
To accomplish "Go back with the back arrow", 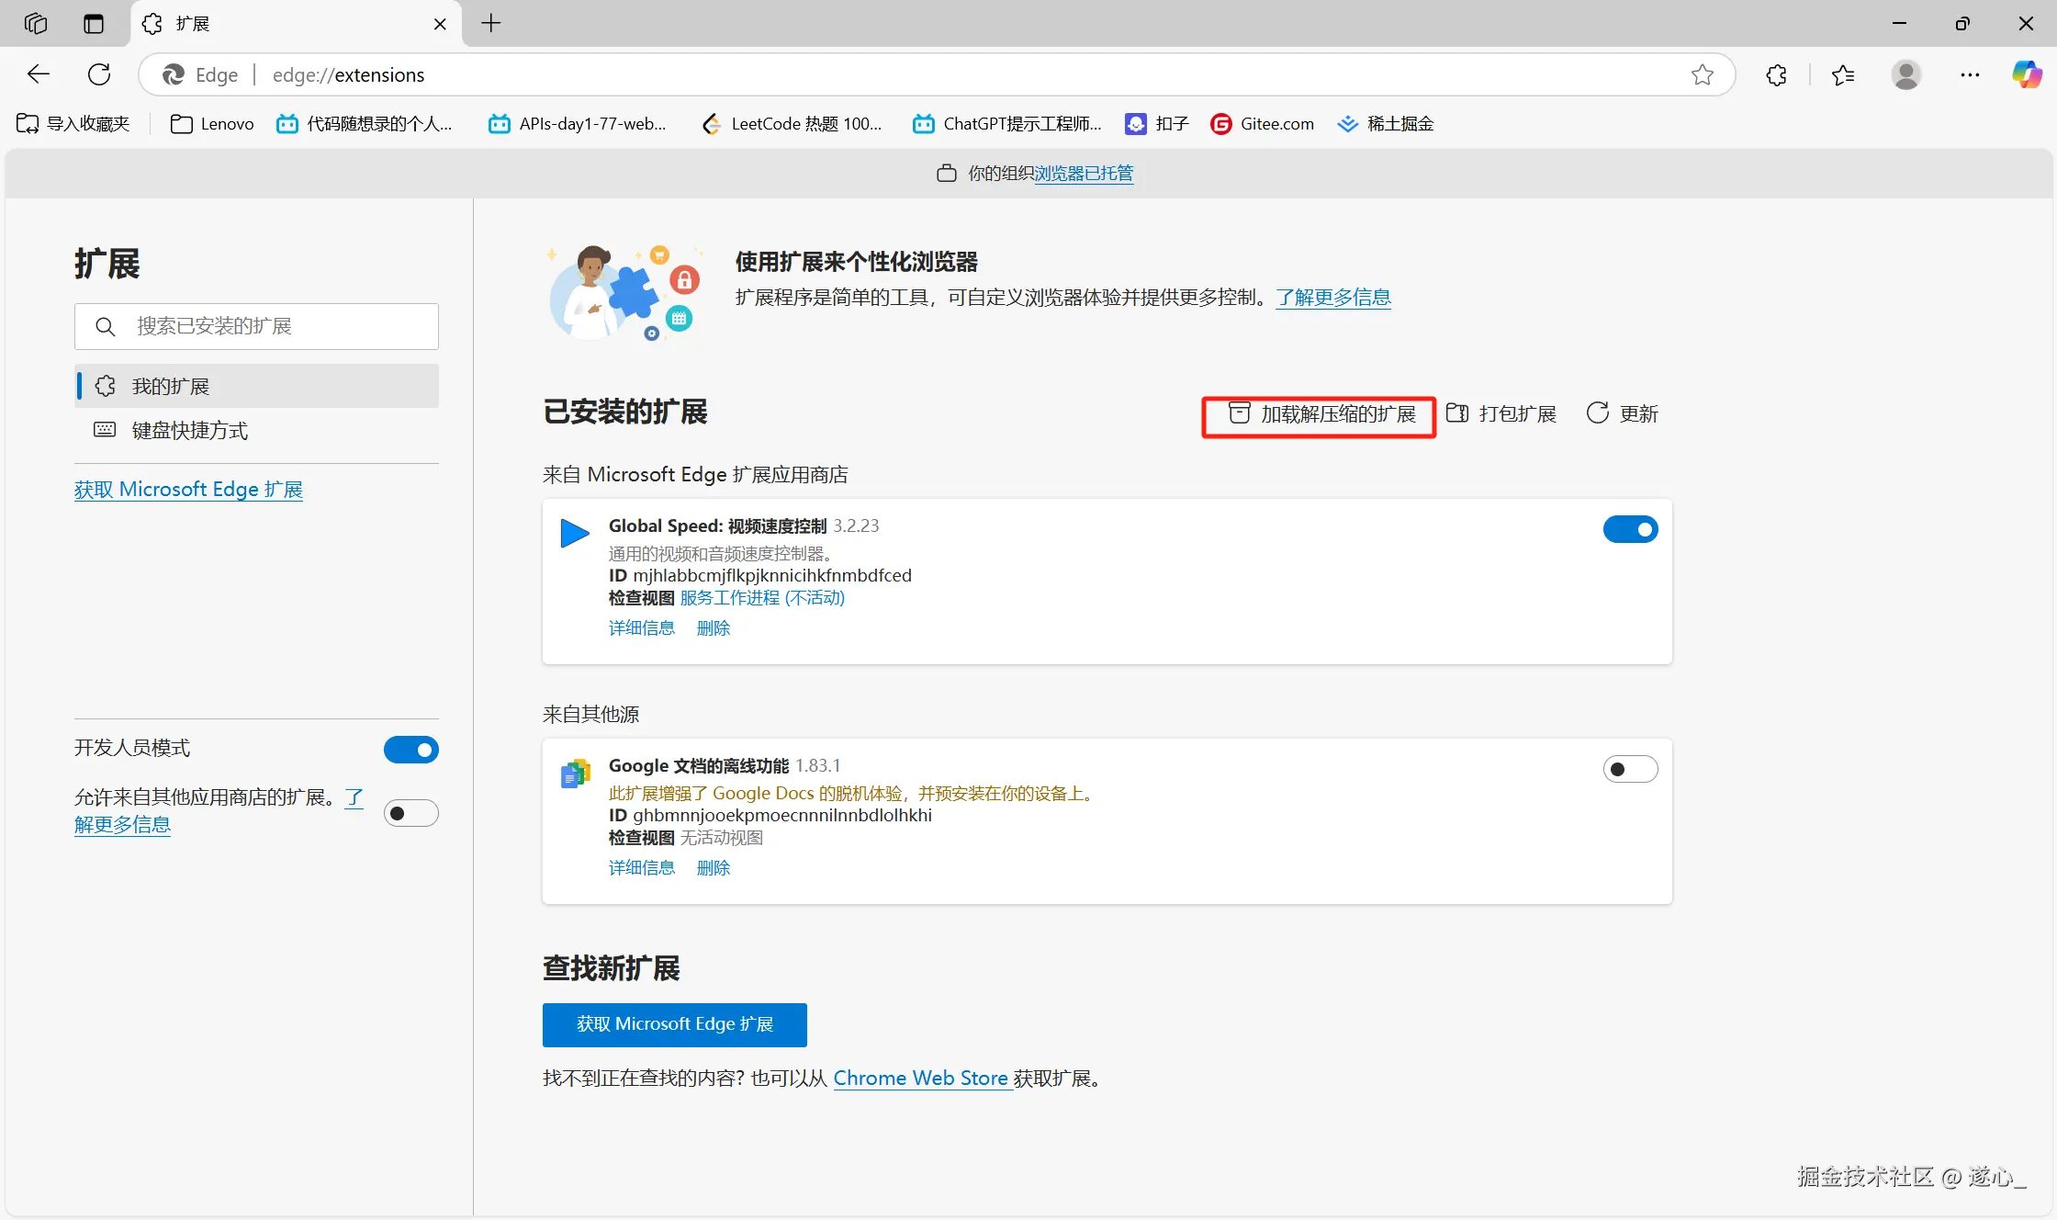I will pyautogui.click(x=39, y=75).
